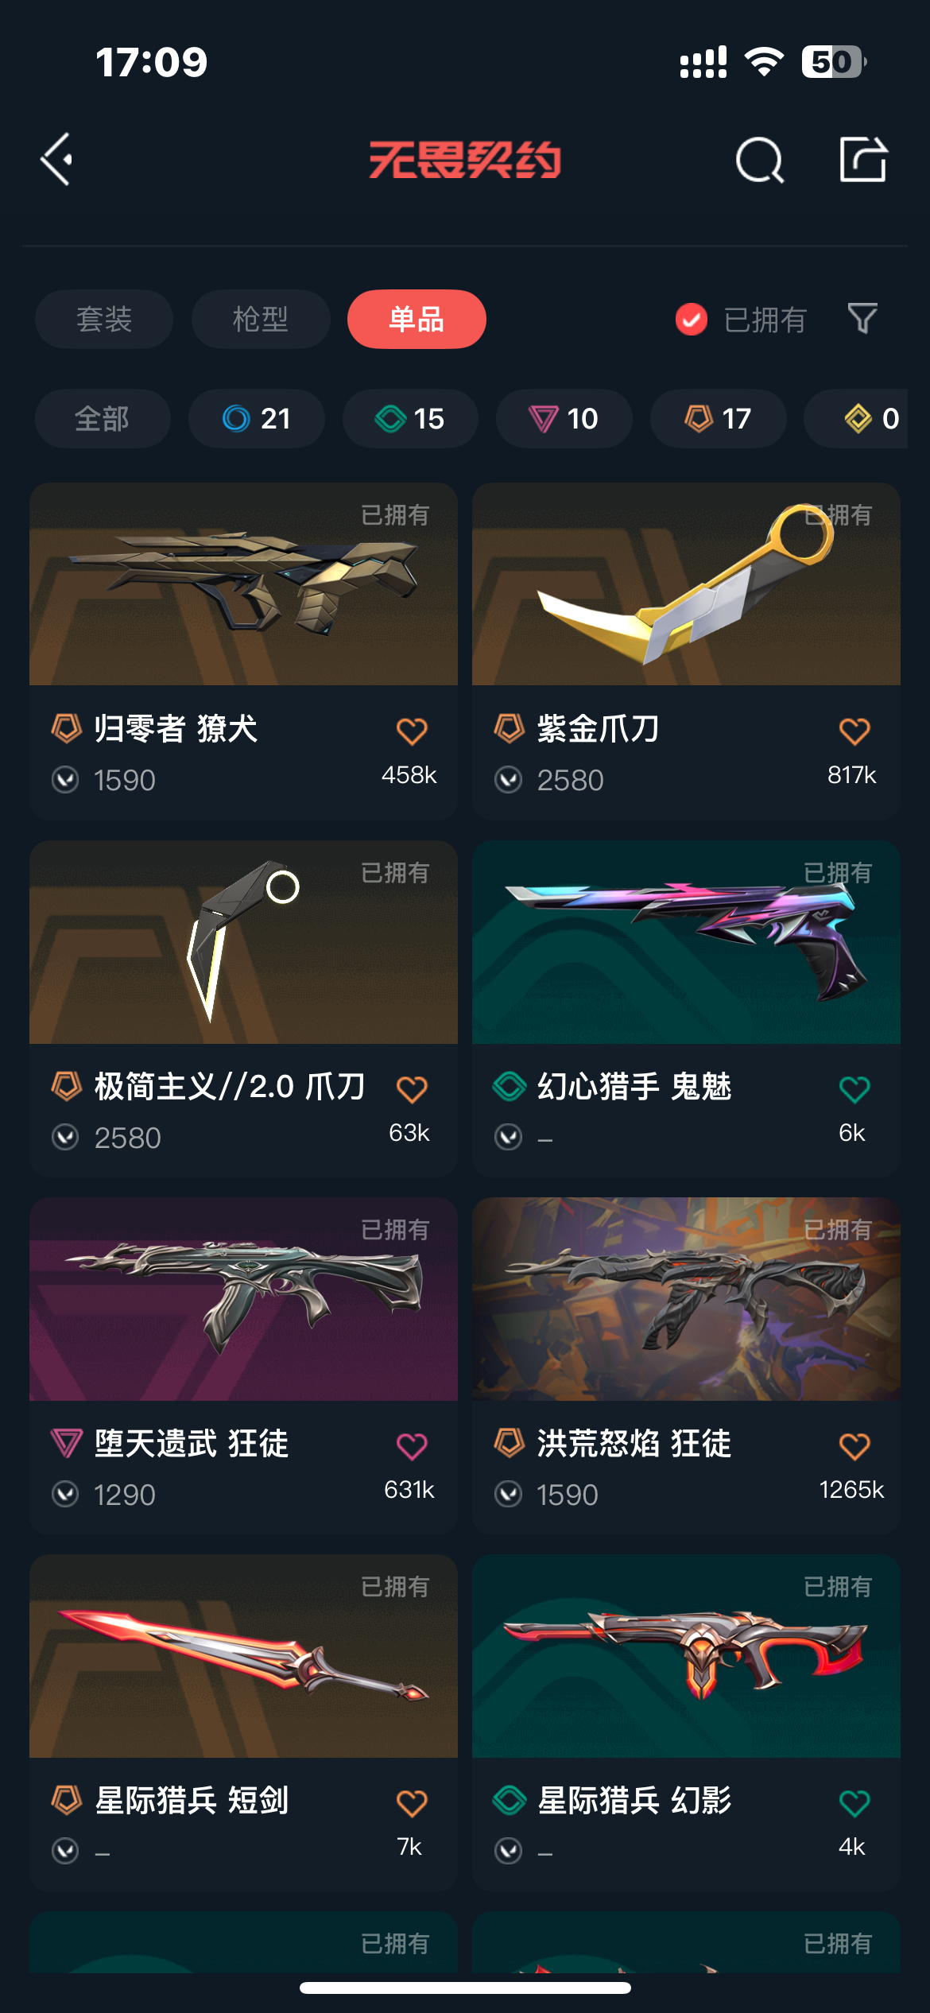
Task: Select the 套装 tab
Action: (x=104, y=320)
